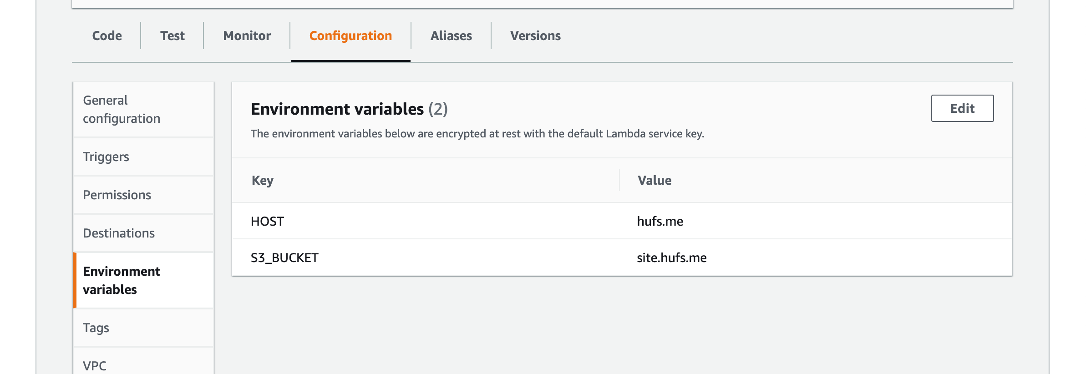The width and height of the screenshot is (1086, 374).
Task: Open VPC settings in sidebar
Action: tap(95, 365)
